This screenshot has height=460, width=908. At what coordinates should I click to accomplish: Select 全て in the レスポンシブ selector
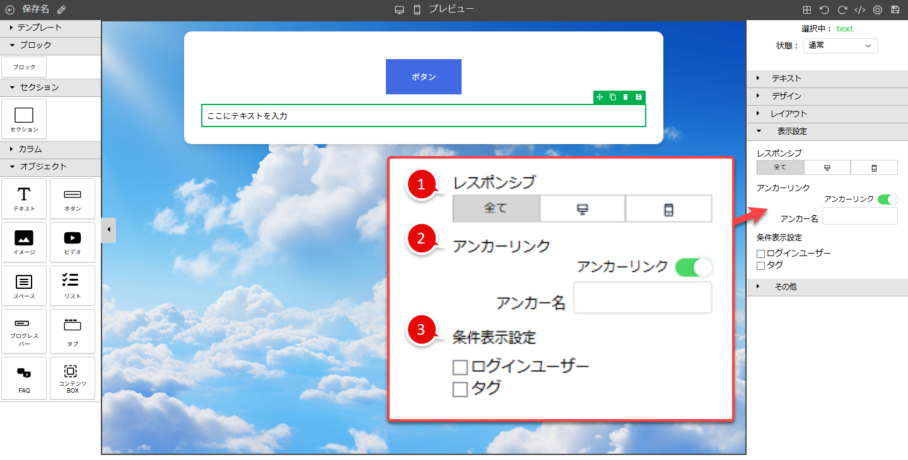point(780,167)
